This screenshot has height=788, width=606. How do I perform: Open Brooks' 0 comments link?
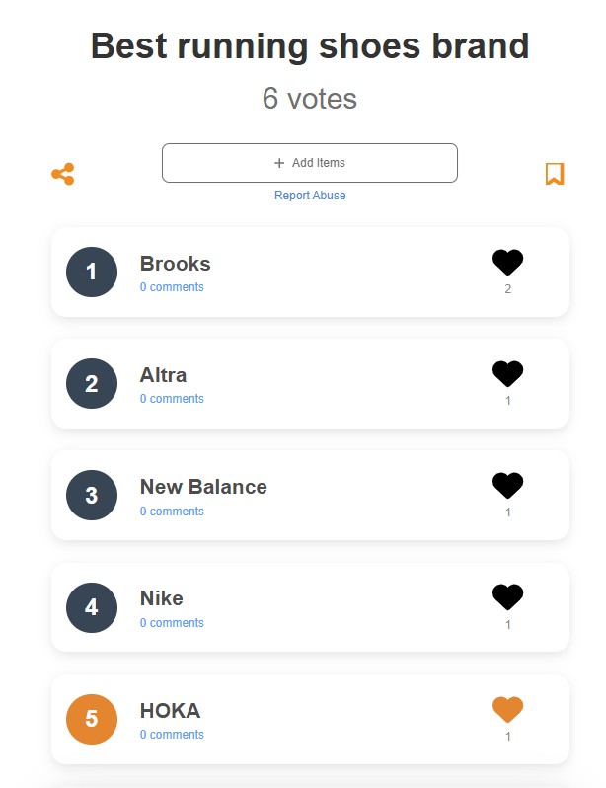click(172, 287)
